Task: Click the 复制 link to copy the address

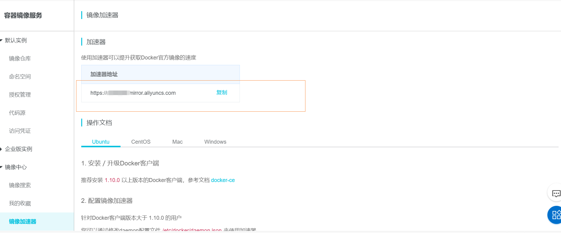Action: point(222,93)
